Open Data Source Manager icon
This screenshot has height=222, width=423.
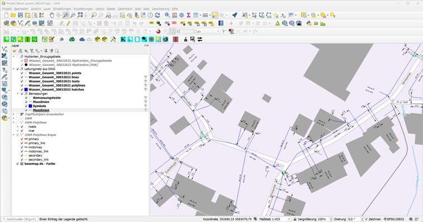click(6, 23)
